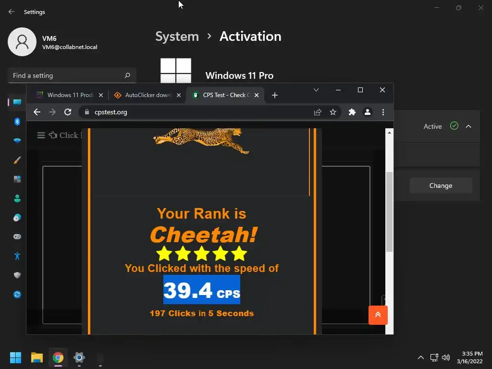Show hidden system tray icons

(421, 357)
